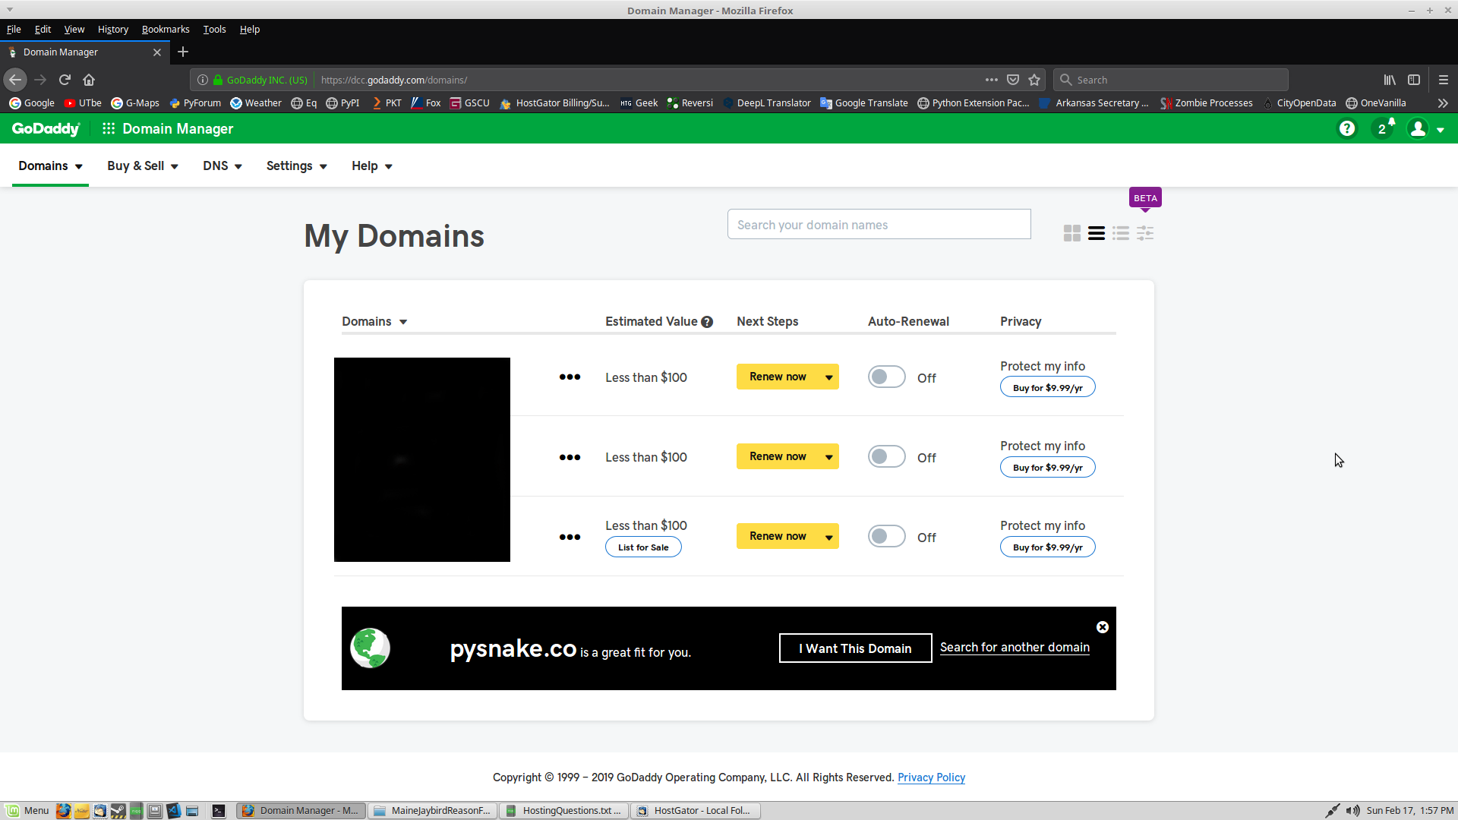
Task: Close the pysnake.co suggestion banner
Action: point(1103,627)
